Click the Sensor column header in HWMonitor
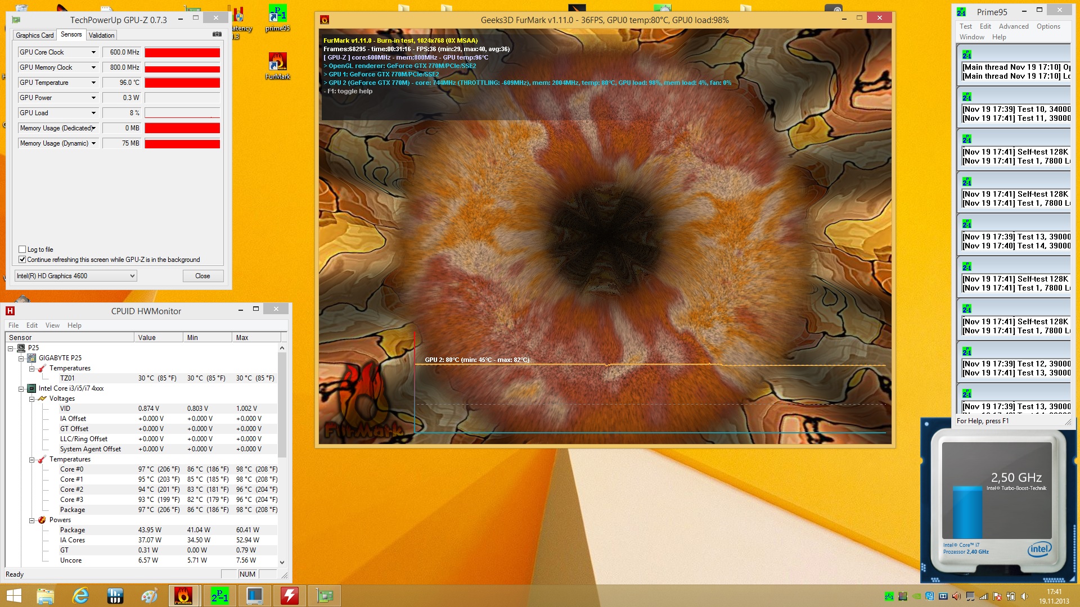The height and width of the screenshot is (607, 1080). point(70,338)
